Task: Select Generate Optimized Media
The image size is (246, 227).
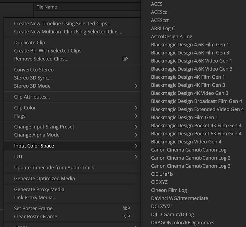Action: (45, 179)
